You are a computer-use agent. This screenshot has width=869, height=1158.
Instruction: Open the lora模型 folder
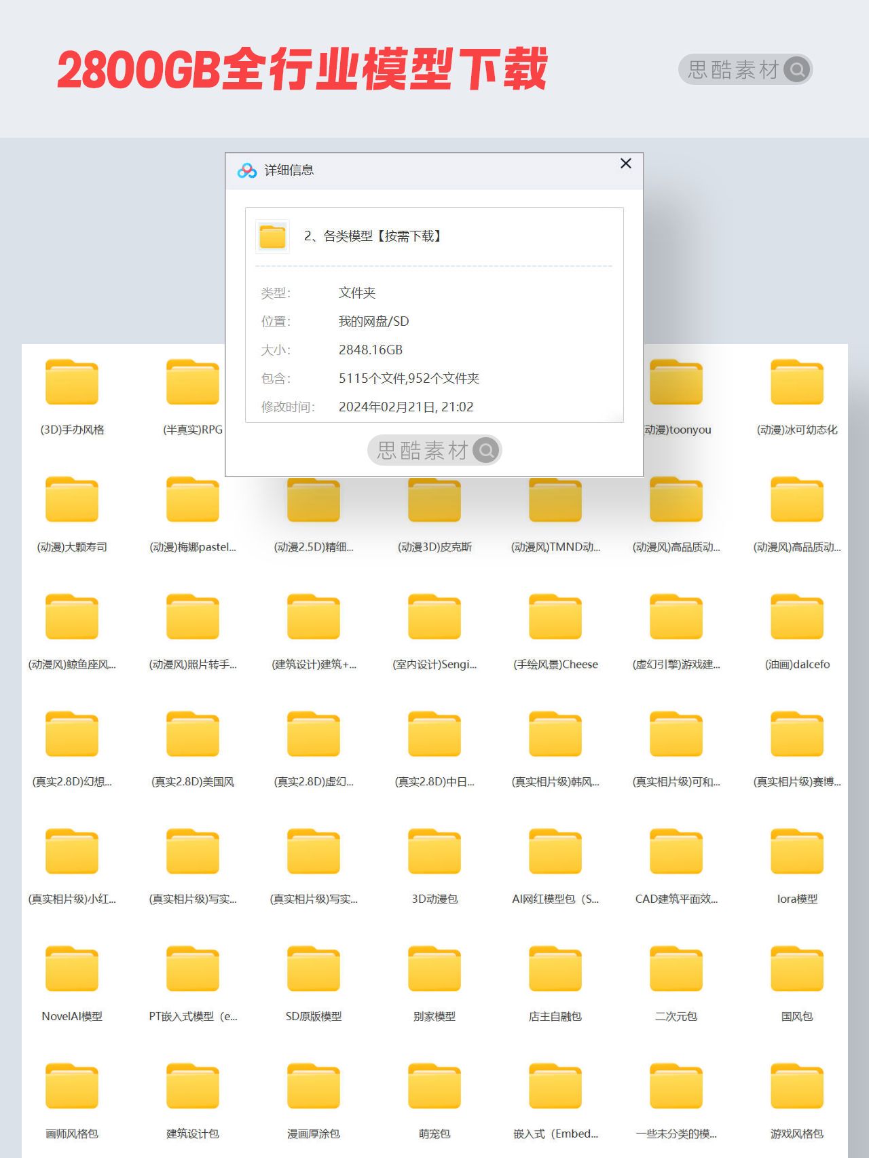797,851
